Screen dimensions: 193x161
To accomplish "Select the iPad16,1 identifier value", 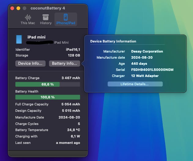I will [73, 49].
